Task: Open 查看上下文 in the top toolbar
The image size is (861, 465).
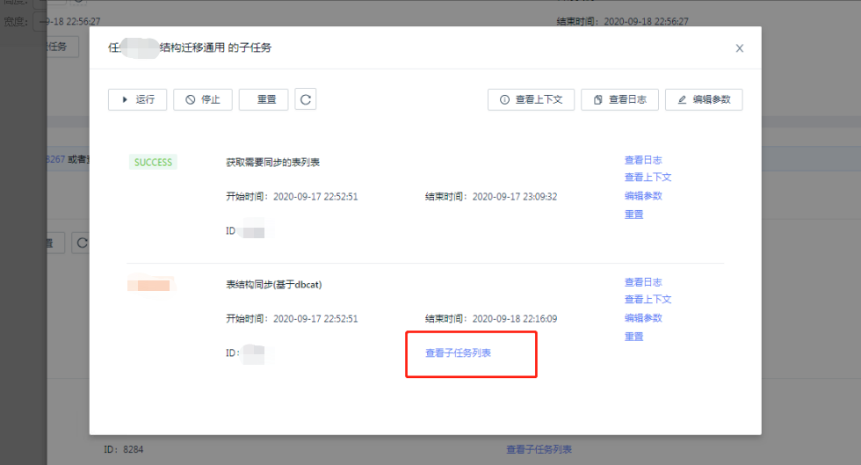Action: point(531,99)
